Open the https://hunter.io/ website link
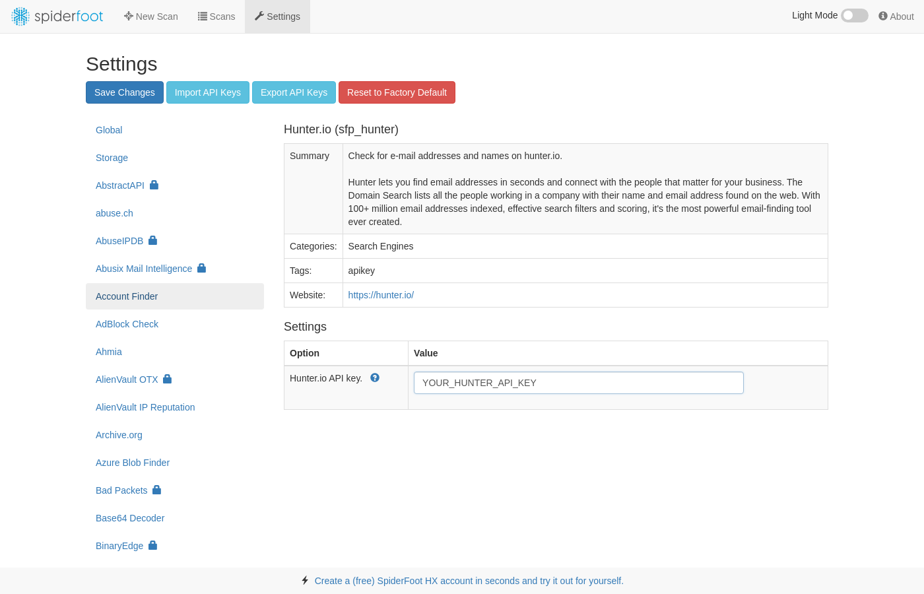 pos(381,295)
